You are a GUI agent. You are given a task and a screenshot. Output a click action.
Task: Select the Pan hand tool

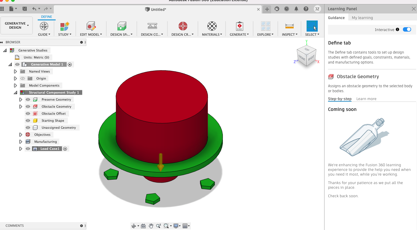point(151,226)
